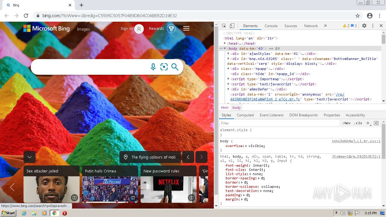Open the DOM Breakpoints tab
This screenshot has height=217, width=386.
[x=303, y=115]
